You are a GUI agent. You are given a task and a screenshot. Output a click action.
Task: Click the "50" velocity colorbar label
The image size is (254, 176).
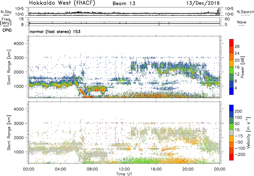click(x=237, y=124)
